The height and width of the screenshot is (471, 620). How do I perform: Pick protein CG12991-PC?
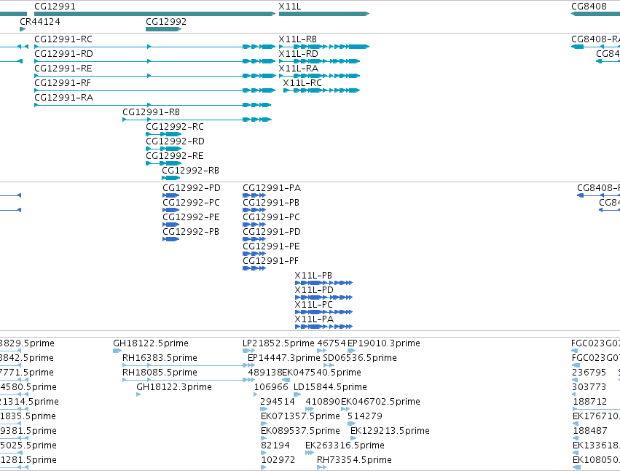271,217
